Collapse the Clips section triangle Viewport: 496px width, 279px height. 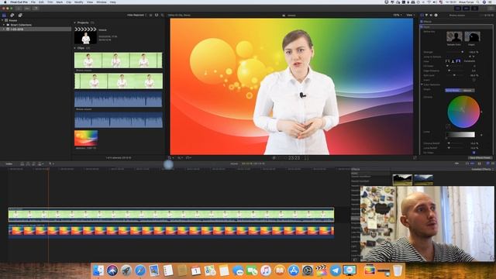[75, 48]
